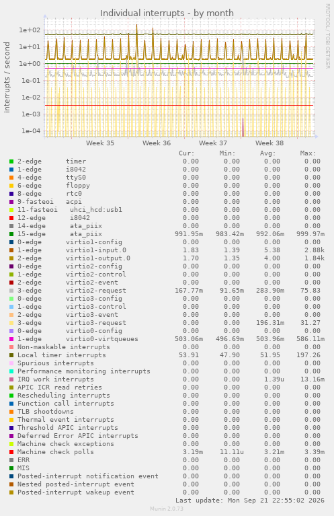Click the Munin 2.0.73 footer text
The width and height of the screenshot is (334, 516).
(167, 509)
